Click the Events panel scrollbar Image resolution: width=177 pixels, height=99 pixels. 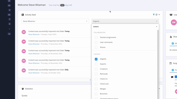[158, 64]
